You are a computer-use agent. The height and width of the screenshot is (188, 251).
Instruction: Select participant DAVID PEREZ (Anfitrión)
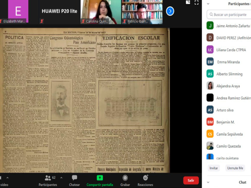[x=229, y=38]
